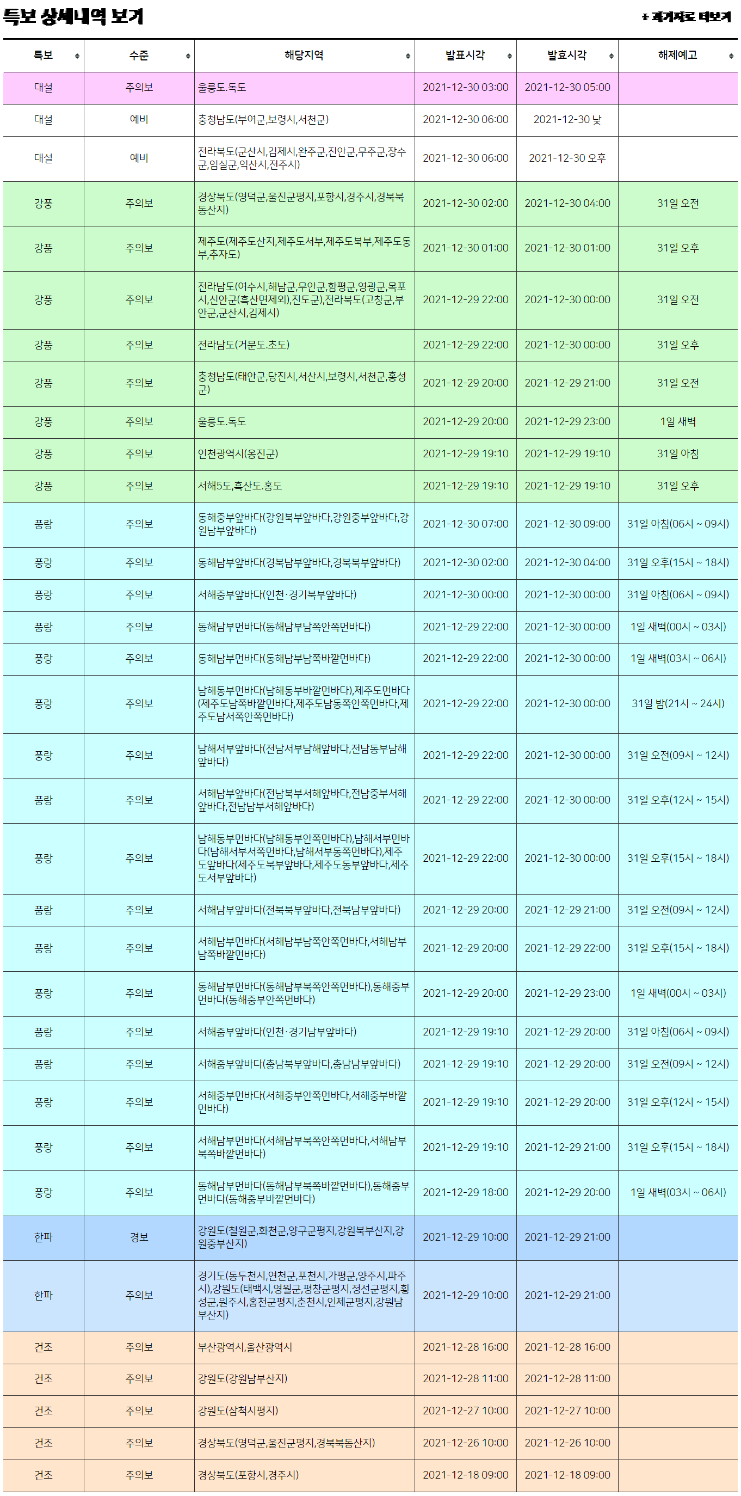Select the 경상북도(영덕군,울진군평지,포항시…) region cell
Image resolution: width=741 pixels, height=1496 pixels.
pos(305,204)
